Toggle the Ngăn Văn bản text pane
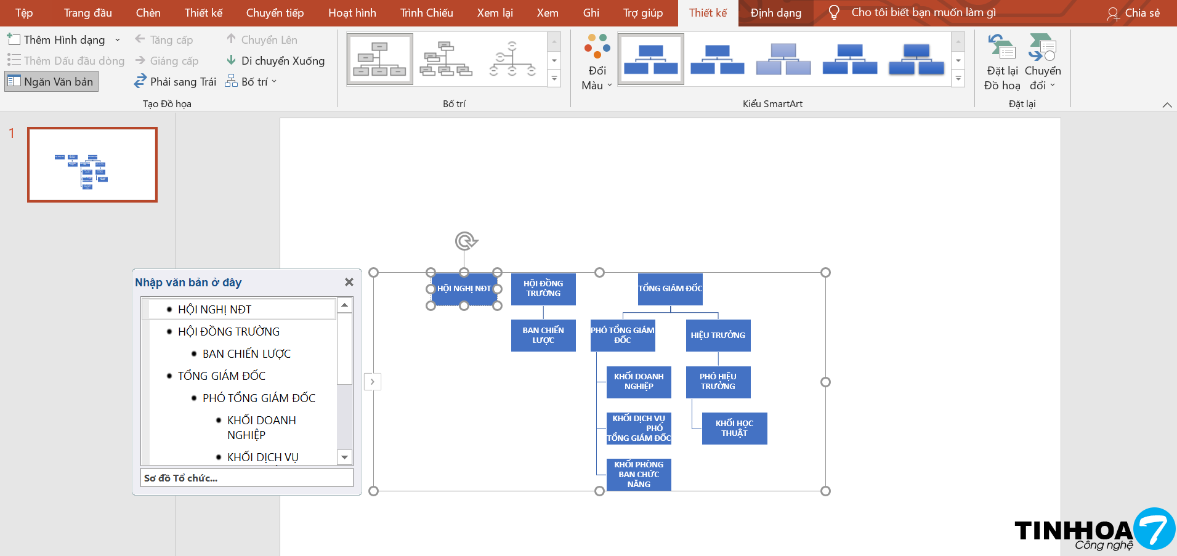The height and width of the screenshot is (556, 1177). pyautogui.click(x=52, y=82)
